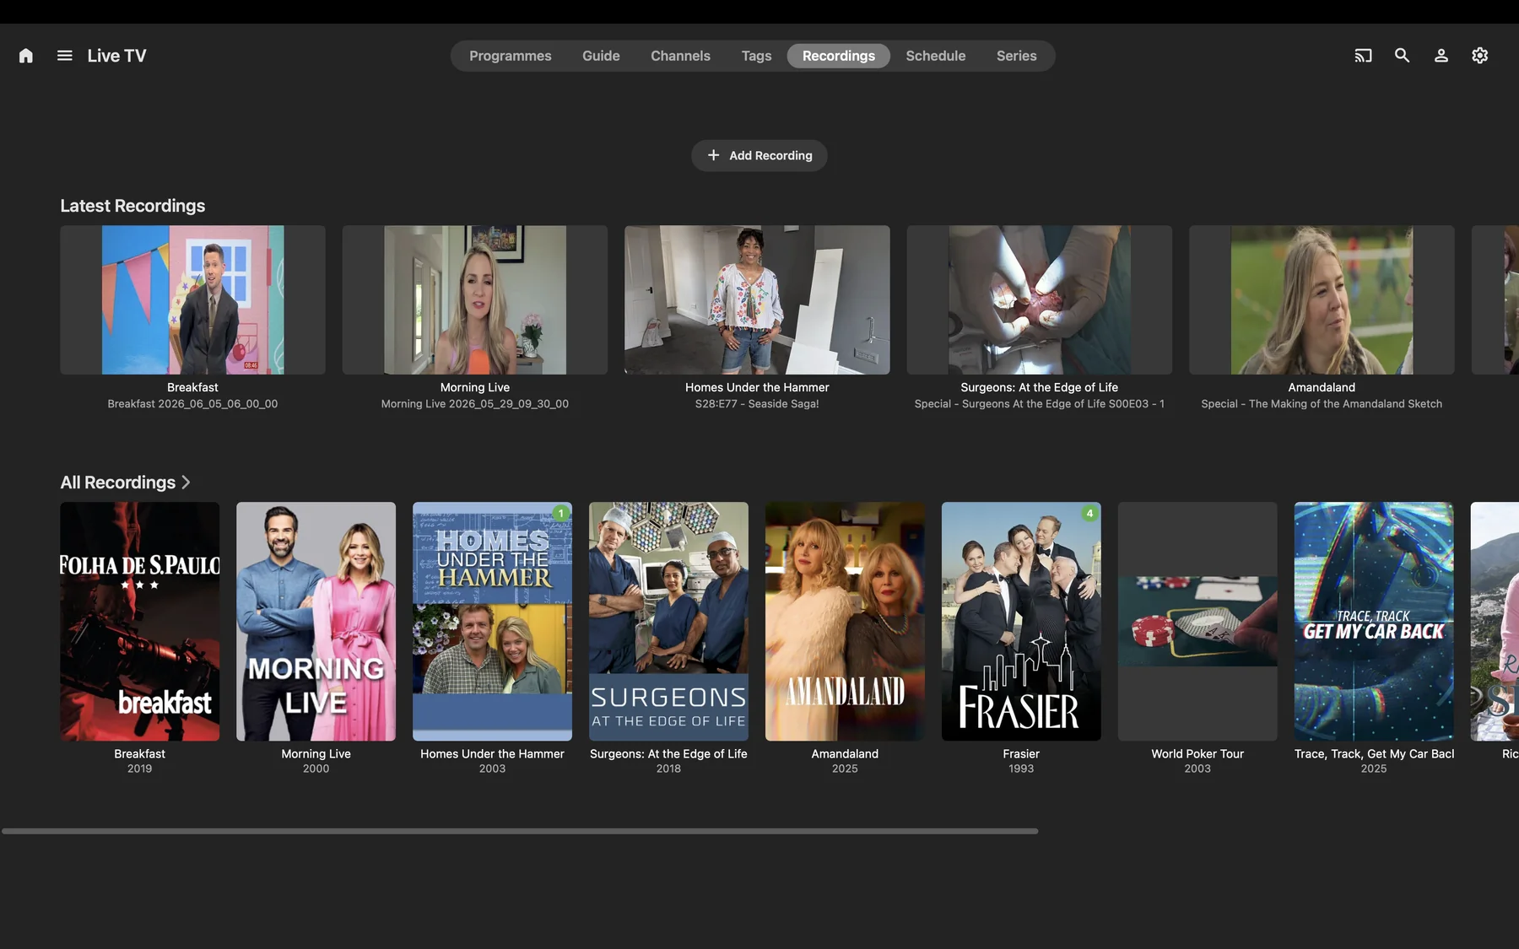The image size is (1519, 949).
Task: Open the Amandaland poster
Action: tap(845, 622)
